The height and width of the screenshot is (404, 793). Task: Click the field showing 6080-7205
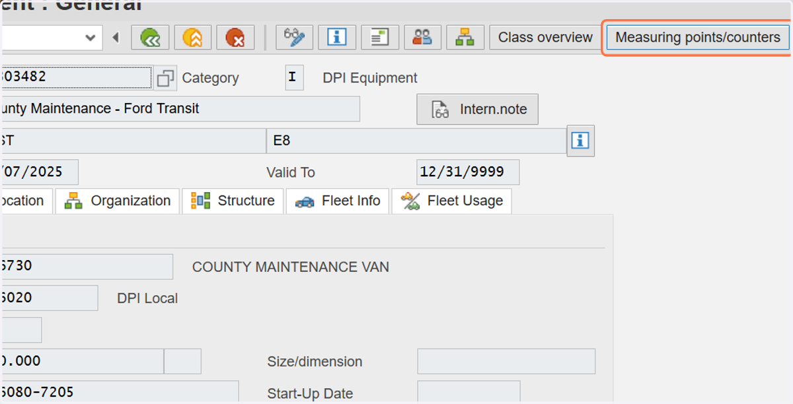point(120,392)
